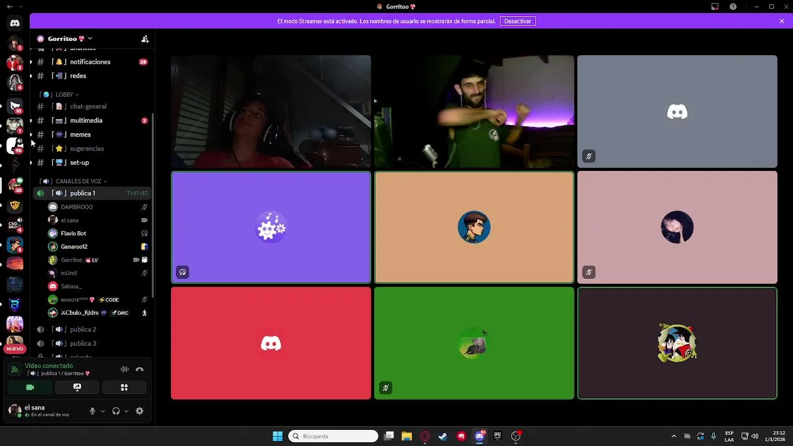Open the Gorritoo server name dropdown
The height and width of the screenshot is (446, 793).
click(64, 38)
